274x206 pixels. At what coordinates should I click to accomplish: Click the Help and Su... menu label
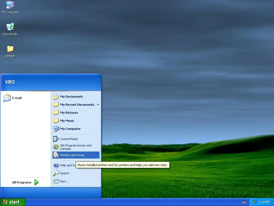pyautogui.click(x=68, y=165)
